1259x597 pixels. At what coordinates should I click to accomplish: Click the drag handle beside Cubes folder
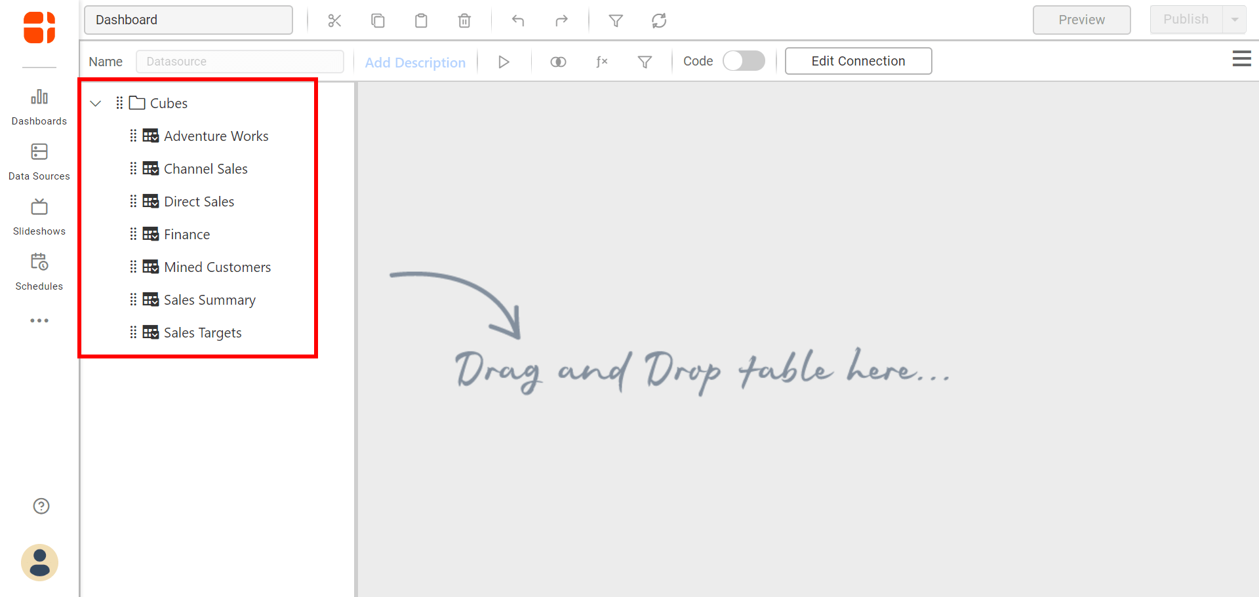coord(119,103)
